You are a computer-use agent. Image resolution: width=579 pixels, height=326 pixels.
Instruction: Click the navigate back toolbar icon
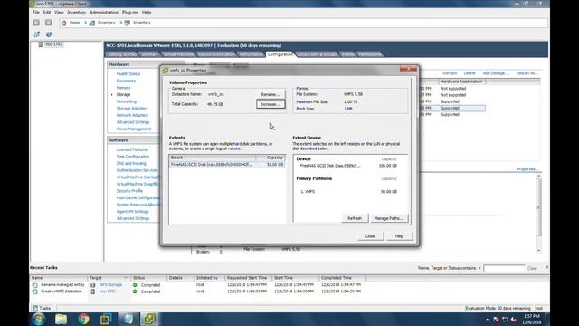point(36,23)
